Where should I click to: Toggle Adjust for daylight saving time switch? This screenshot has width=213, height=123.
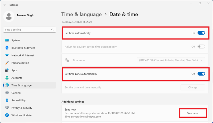201,47
